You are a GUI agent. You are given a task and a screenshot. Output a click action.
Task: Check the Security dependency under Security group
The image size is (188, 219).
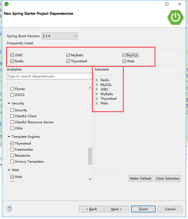(12, 110)
